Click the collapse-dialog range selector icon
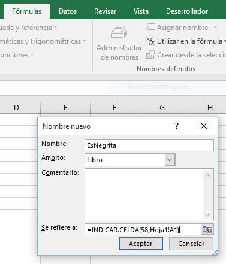Image resolution: width=226 pixels, height=264 pixels. point(207,229)
